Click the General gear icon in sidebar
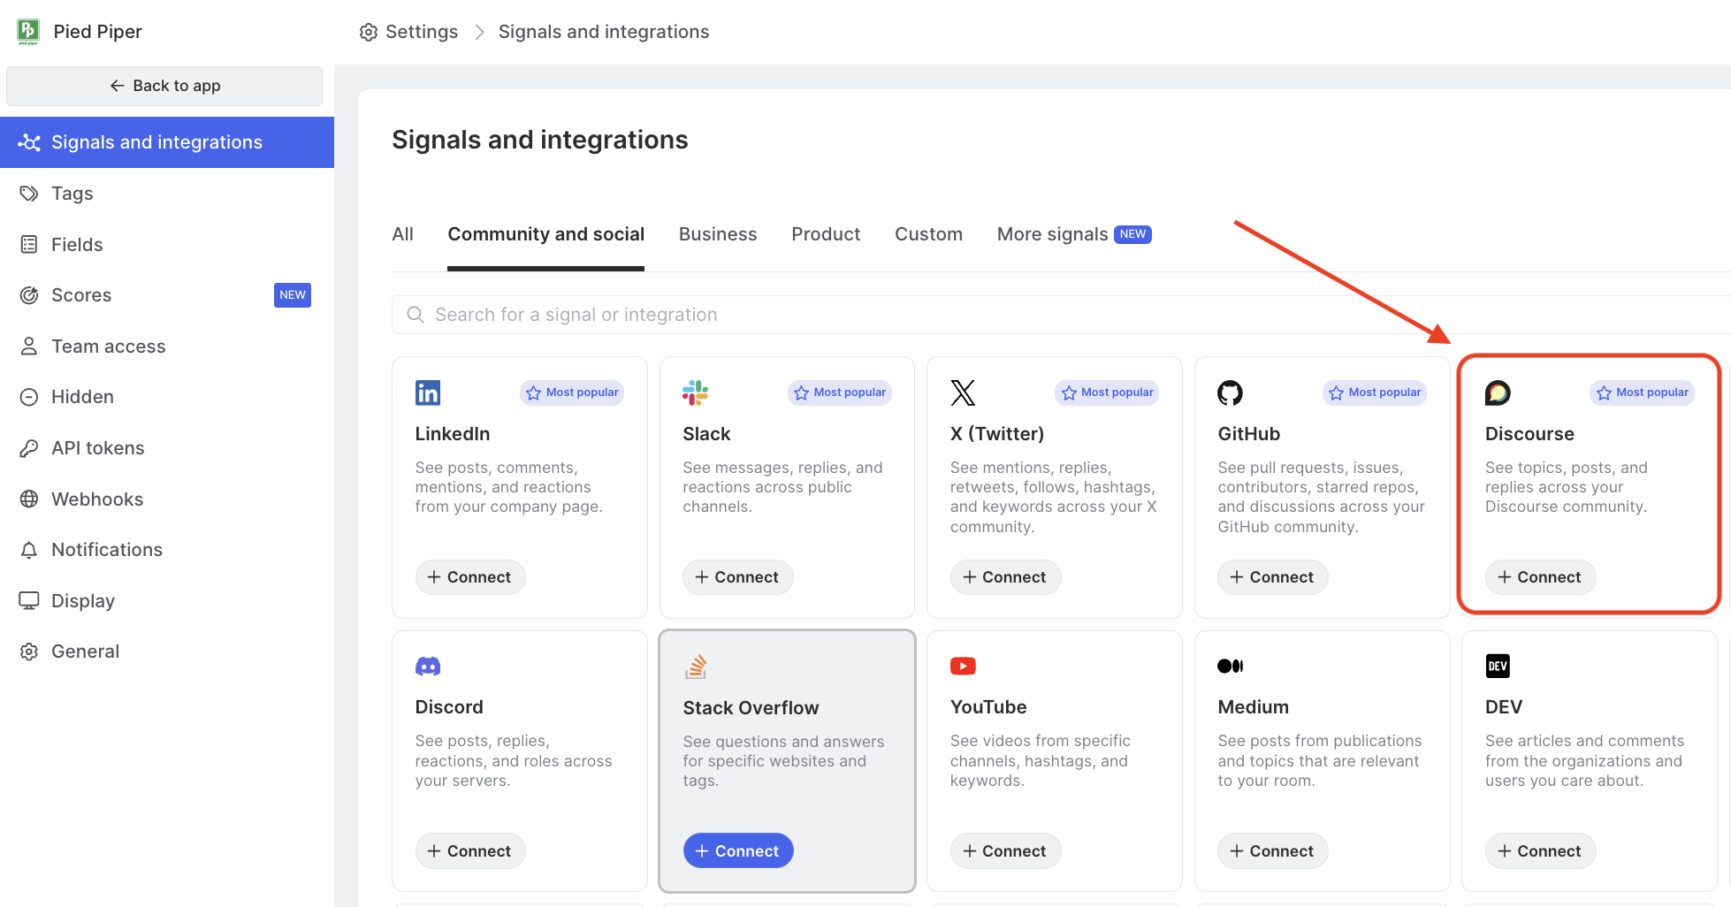Screen dimensions: 1731x907 pos(29,652)
